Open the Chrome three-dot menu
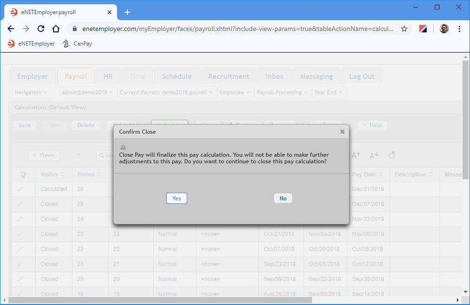 [459, 29]
